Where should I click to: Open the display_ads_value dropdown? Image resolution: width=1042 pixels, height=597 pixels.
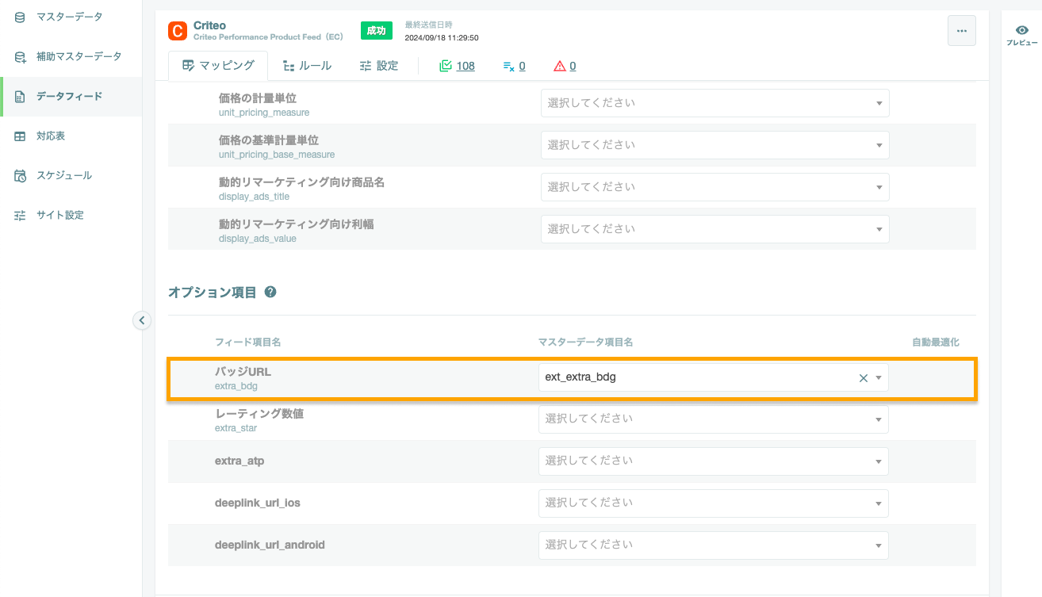tap(715, 229)
